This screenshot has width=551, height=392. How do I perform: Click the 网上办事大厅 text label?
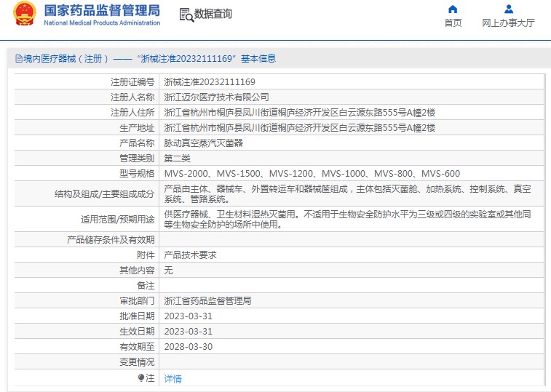(509, 23)
